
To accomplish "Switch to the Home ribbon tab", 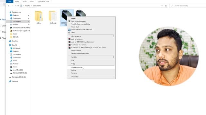I will click(x=17, y=2).
